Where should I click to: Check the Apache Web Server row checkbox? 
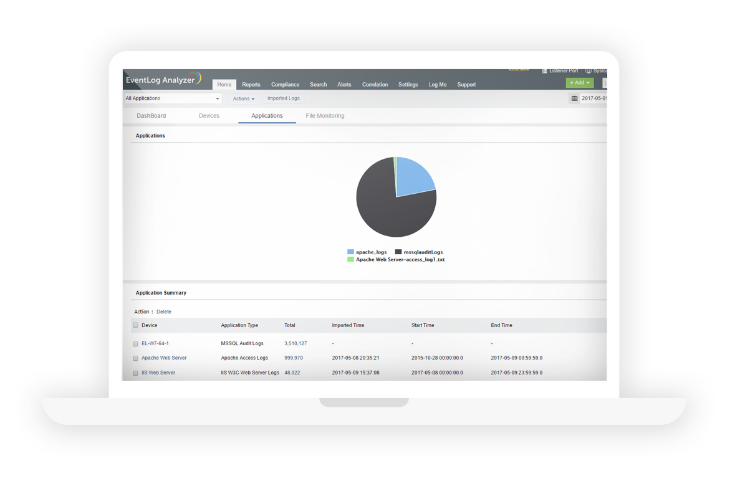tap(135, 358)
